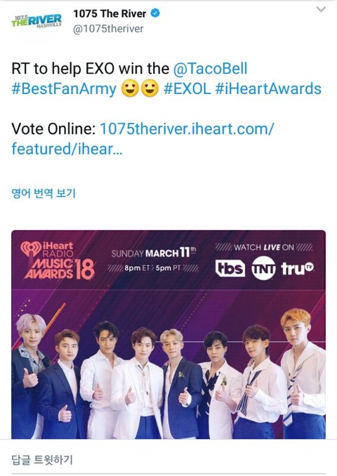Tap the TNT logo in image
The height and width of the screenshot is (476, 337).
point(263,268)
